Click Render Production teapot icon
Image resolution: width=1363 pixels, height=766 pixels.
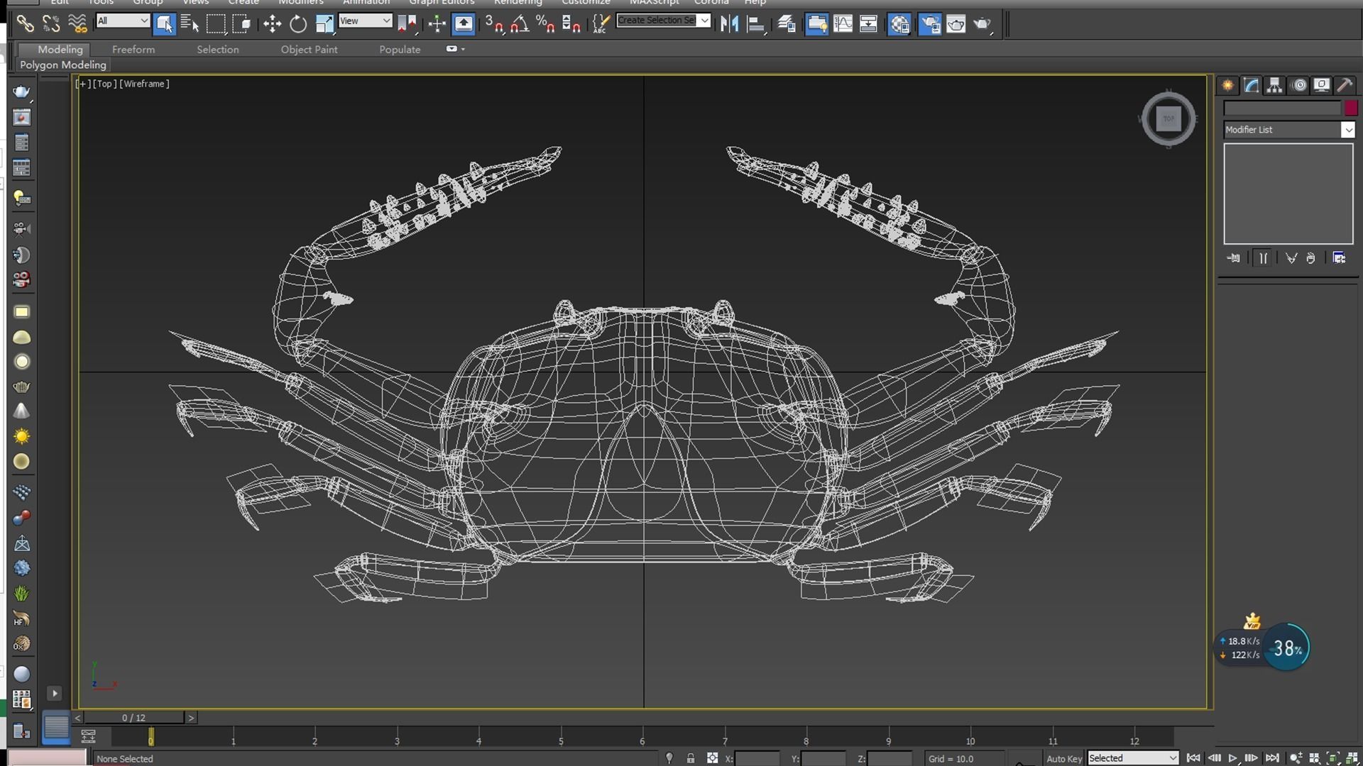click(x=982, y=24)
